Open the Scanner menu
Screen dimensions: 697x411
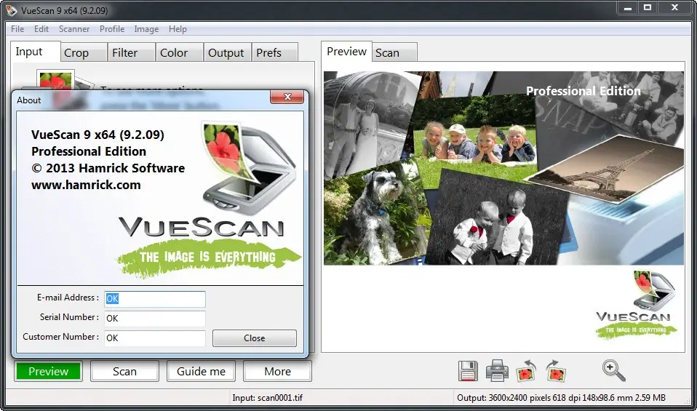click(x=74, y=29)
